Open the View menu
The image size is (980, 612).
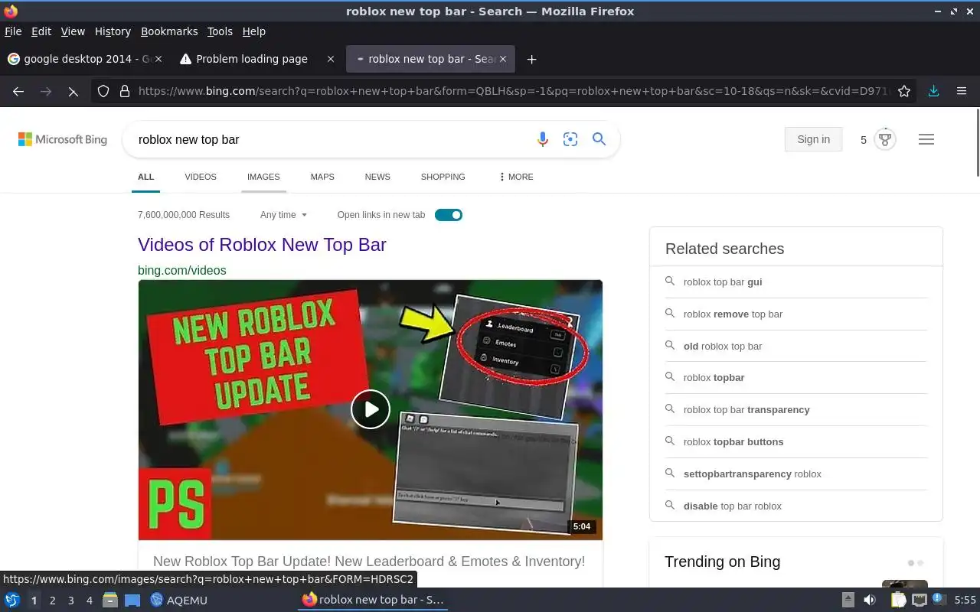point(73,31)
